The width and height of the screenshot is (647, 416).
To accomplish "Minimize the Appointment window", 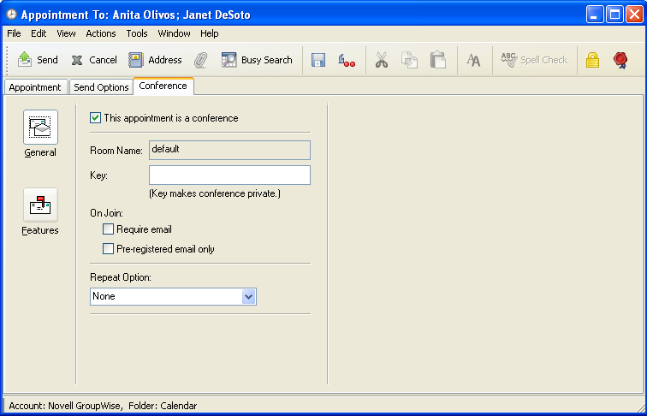I will pos(595,15).
